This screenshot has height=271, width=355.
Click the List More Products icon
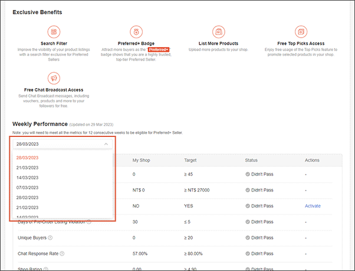[219, 31]
